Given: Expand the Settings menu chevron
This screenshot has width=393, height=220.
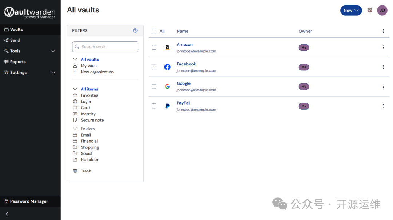Looking at the screenshot, I should [53, 73].
